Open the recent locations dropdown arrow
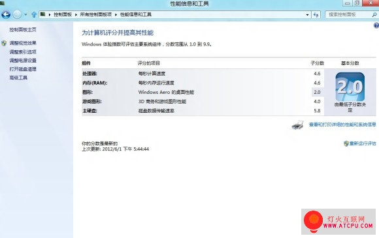The height and width of the screenshot is (238, 379). tap(25, 15)
